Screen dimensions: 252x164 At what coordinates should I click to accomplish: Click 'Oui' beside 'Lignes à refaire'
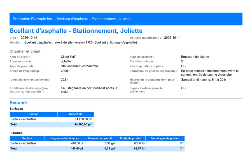click(x=183, y=88)
